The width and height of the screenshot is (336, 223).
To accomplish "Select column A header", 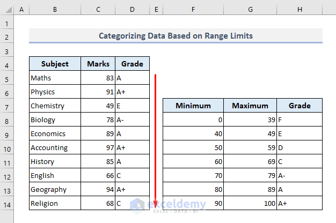I will click(x=21, y=10).
